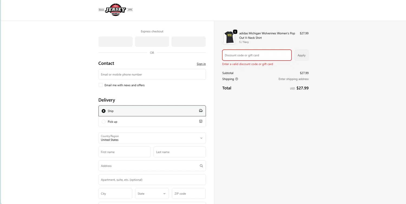The width and height of the screenshot is (406, 204).
Task: Click the Apply discount button
Action: [x=302, y=55]
